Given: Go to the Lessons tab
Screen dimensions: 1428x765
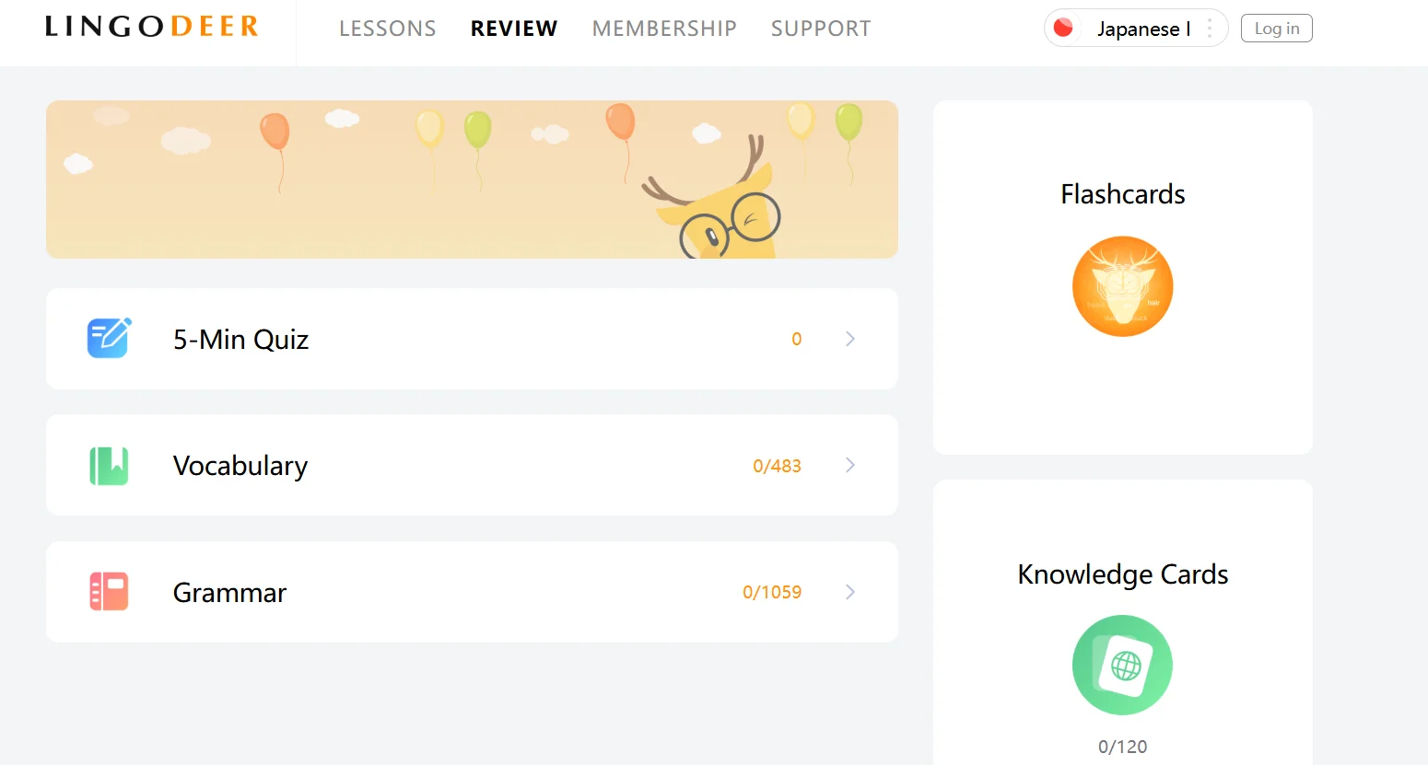Looking at the screenshot, I should tap(387, 29).
